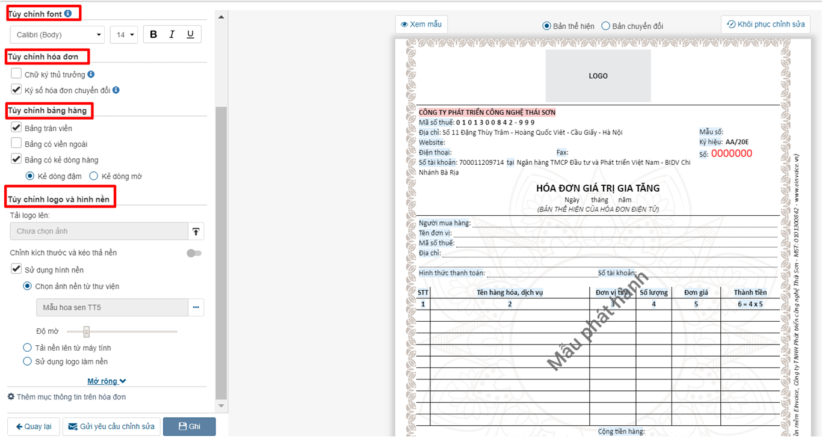The height and width of the screenshot is (439, 822).
Task: Click the Xem mẫu preview button
Action: point(421,25)
